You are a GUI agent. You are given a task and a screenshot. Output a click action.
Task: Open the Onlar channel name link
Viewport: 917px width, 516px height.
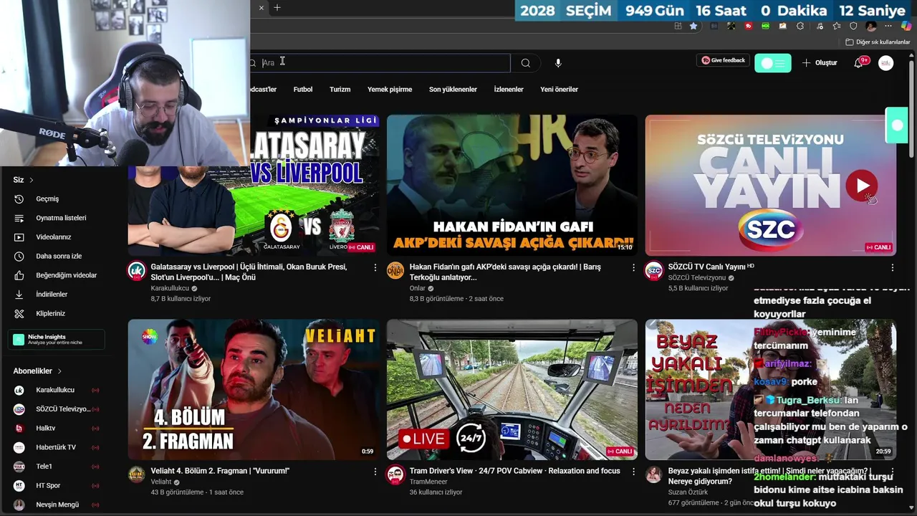(x=418, y=288)
